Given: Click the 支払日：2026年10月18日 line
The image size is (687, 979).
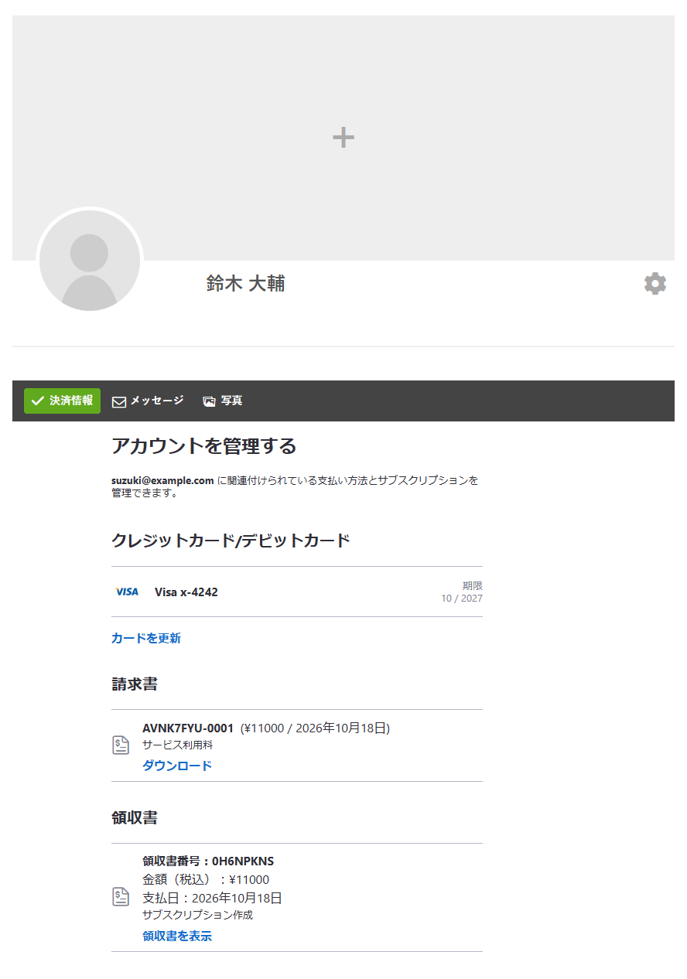Looking at the screenshot, I should click(212, 898).
